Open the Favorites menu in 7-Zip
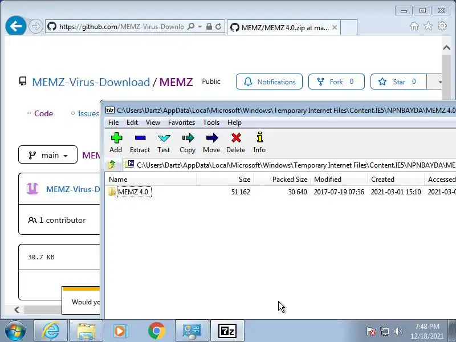The width and height of the screenshot is (456, 342). pos(181,123)
